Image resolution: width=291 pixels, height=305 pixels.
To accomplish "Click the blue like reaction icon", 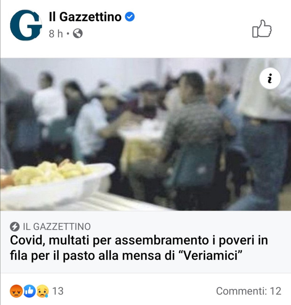I will (x=30, y=291).
